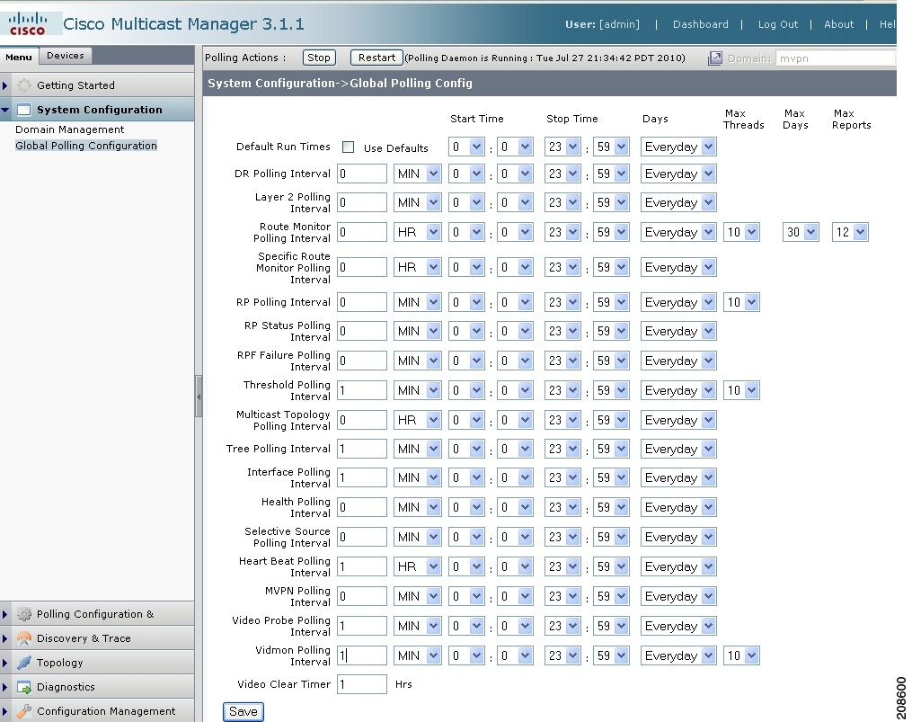Viewport: 912px width, 722px height.
Task: Toggle the Use Defaults checkbox
Action: (x=348, y=147)
